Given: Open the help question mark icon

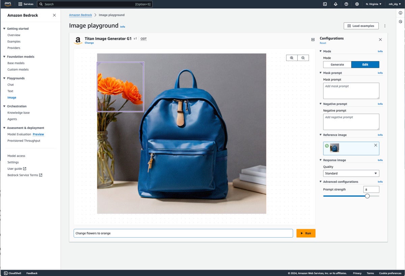Looking at the screenshot, I should [346, 4].
